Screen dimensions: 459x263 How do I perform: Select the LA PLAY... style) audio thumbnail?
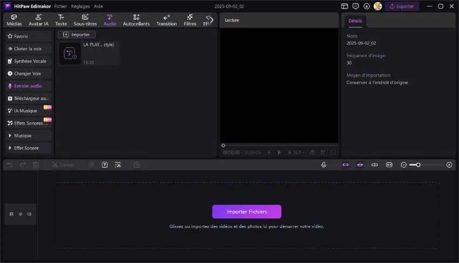pyautogui.click(x=70, y=53)
